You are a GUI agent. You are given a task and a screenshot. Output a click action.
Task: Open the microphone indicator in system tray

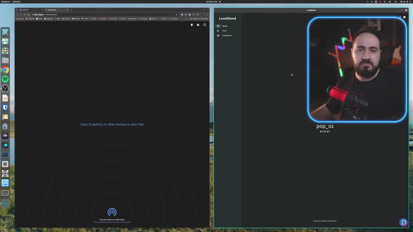[x=407, y=2]
